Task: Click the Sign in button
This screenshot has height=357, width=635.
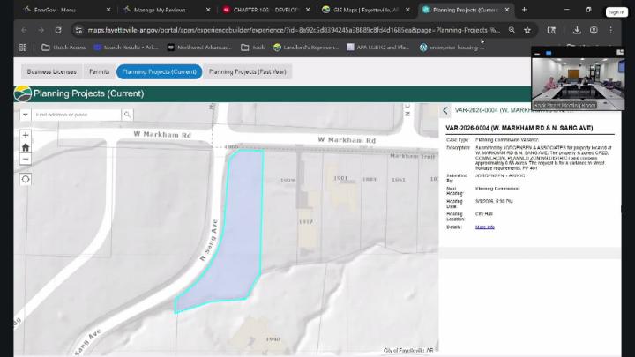Action: 617,12
